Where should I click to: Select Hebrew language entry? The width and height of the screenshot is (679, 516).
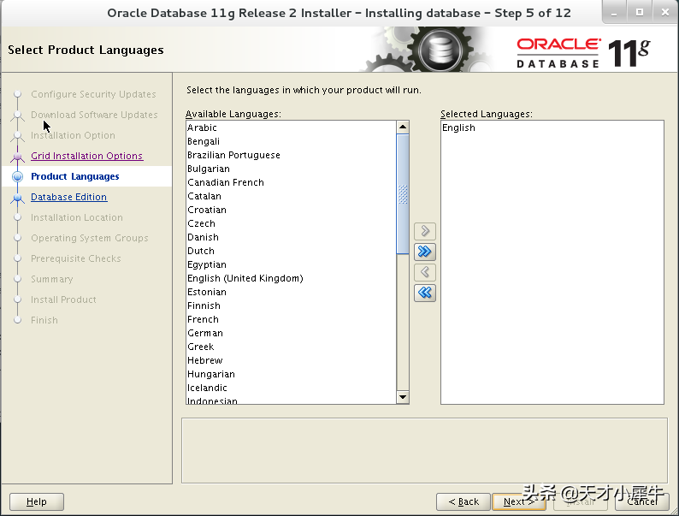coord(291,360)
